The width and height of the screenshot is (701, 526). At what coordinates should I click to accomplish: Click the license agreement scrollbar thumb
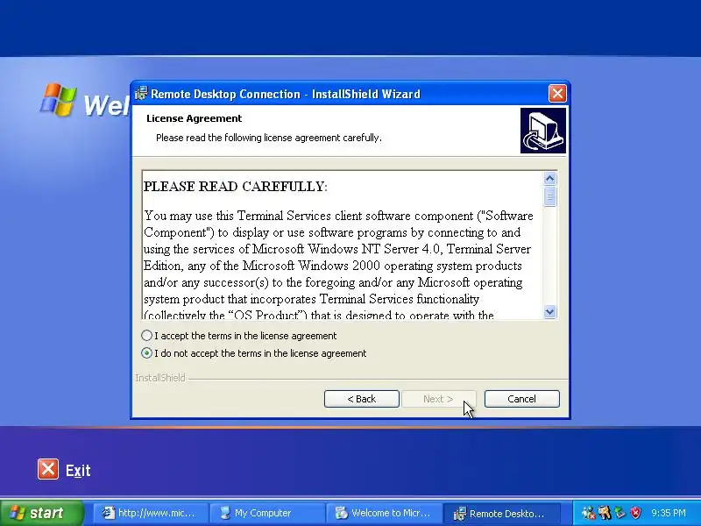coord(550,196)
